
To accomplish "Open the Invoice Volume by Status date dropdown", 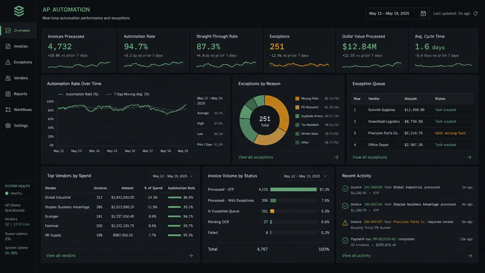I will (305, 176).
